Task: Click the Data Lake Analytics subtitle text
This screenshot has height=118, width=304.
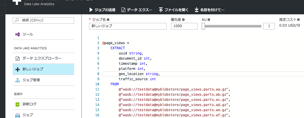Action: click(39, 4)
